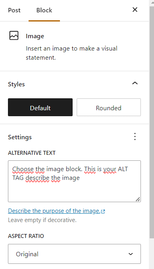
Task: Click the Settings heading text
Action: pyautogui.click(x=20, y=137)
